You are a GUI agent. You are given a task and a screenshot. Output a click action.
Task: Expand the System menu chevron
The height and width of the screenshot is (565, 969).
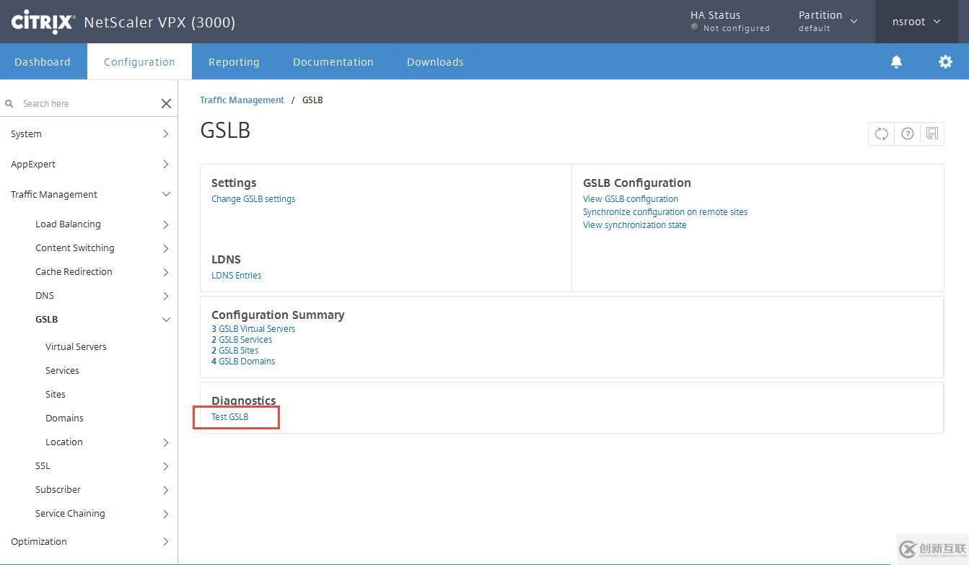click(165, 134)
